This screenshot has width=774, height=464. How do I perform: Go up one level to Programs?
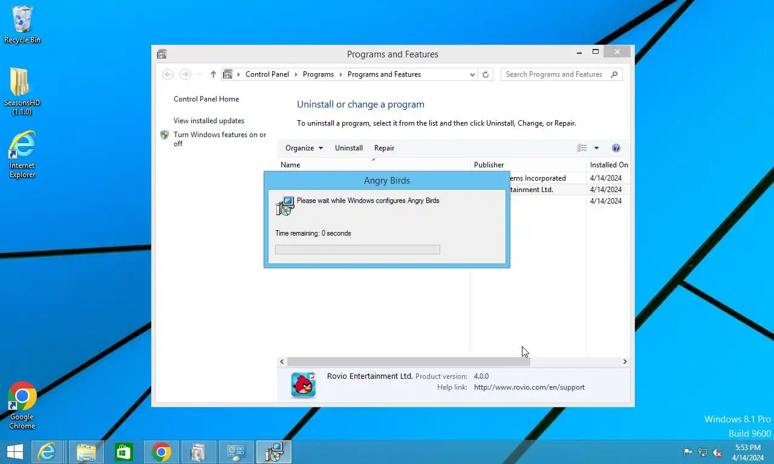point(213,74)
